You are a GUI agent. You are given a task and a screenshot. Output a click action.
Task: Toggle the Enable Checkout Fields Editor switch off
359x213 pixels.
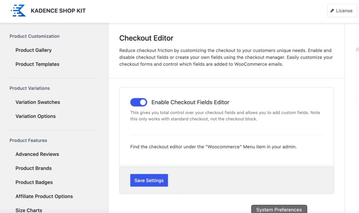pyautogui.click(x=139, y=102)
